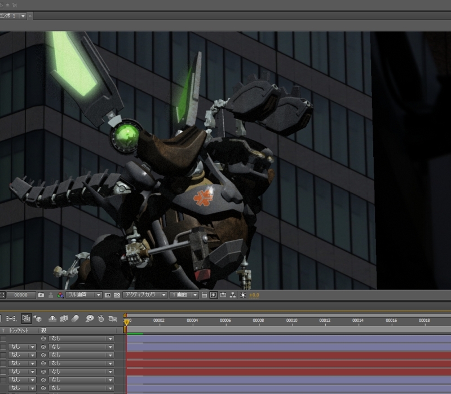Screen dimensions: 451x394
Task: Select the コンポ 1 composition tab
Action: pyautogui.click(x=8, y=16)
